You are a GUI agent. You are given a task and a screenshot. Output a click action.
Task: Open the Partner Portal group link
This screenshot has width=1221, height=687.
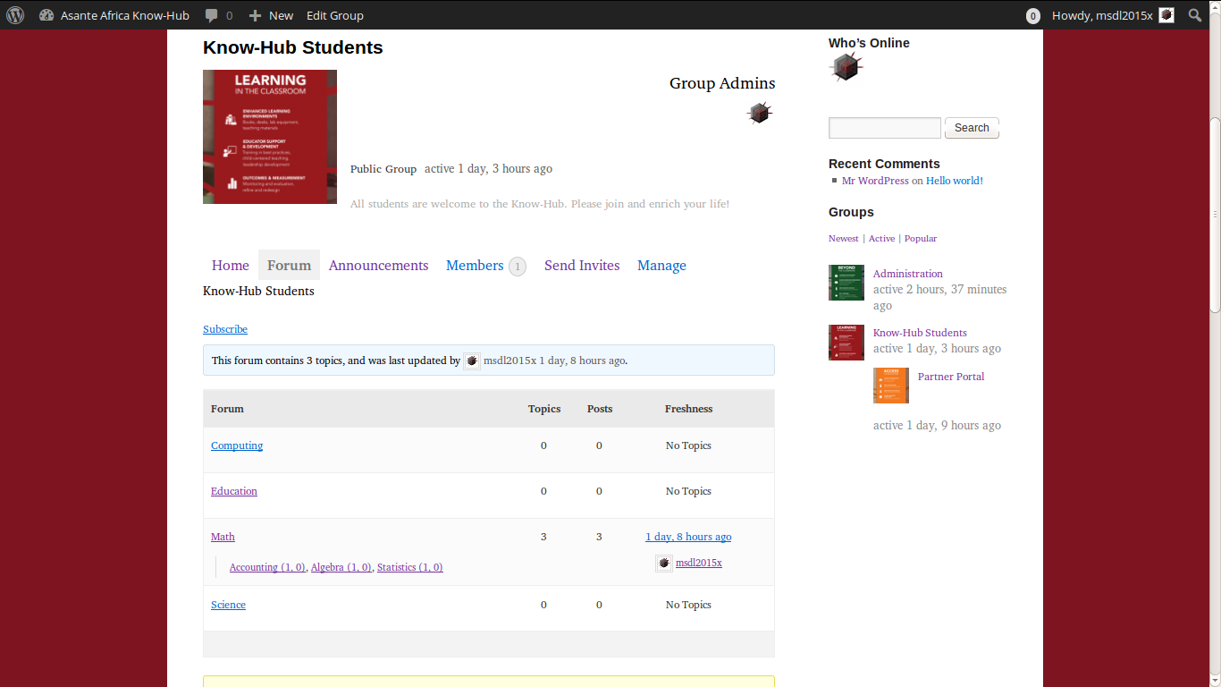[x=951, y=377]
